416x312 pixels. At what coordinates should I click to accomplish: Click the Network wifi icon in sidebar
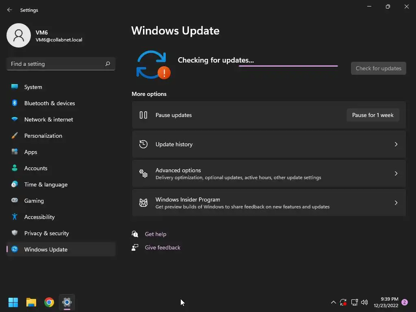click(15, 119)
